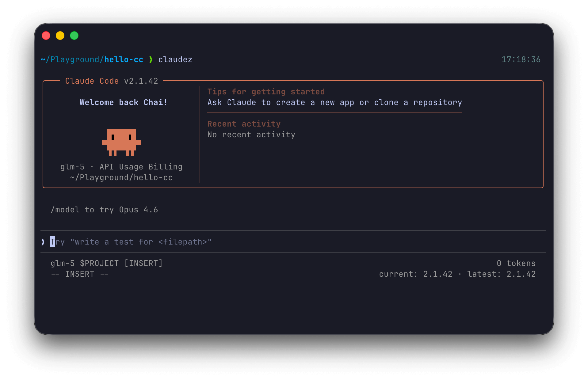Click the red close window button

click(46, 36)
